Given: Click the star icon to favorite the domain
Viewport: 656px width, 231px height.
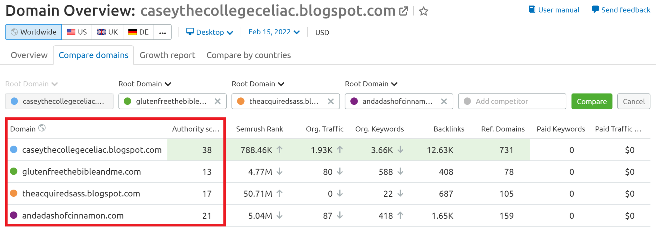Looking at the screenshot, I should coord(423,12).
